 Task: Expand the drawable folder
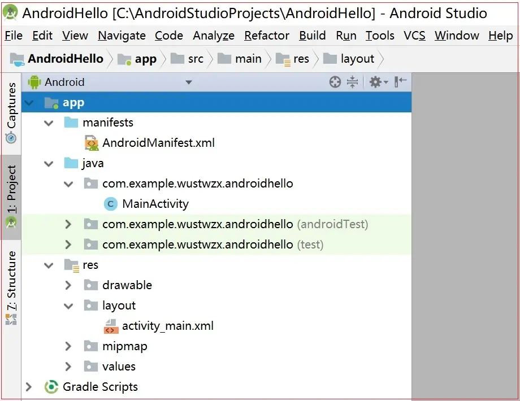[x=68, y=285]
